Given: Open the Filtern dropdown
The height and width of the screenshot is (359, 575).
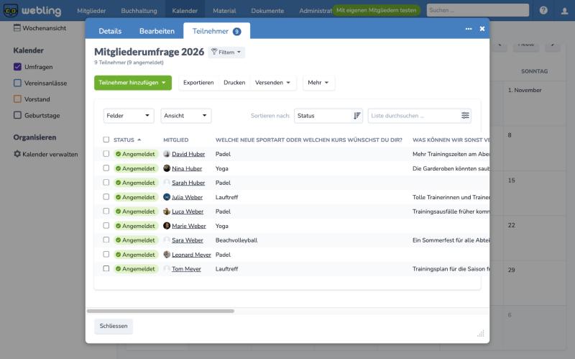Looking at the screenshot, I should click(x=226, y=52).
